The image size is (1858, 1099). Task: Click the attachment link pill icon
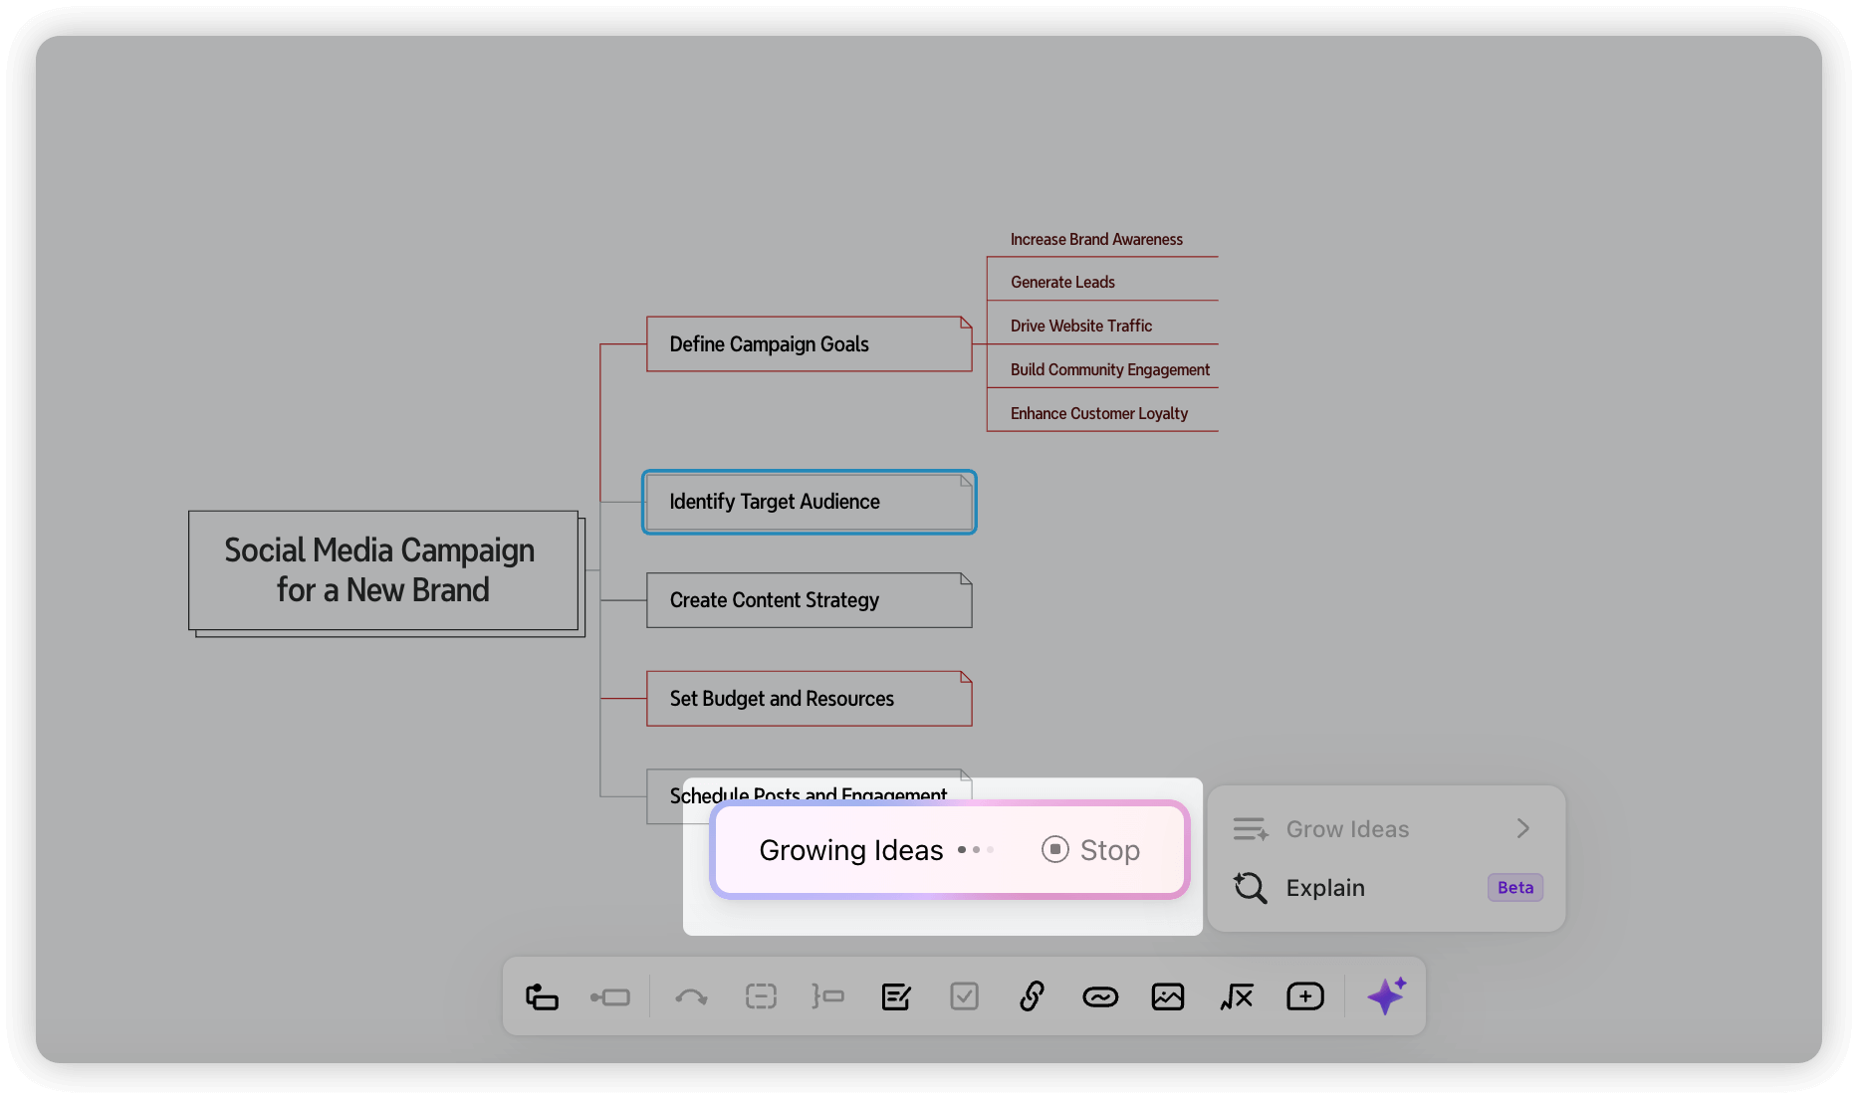(x=1100, y=996)
